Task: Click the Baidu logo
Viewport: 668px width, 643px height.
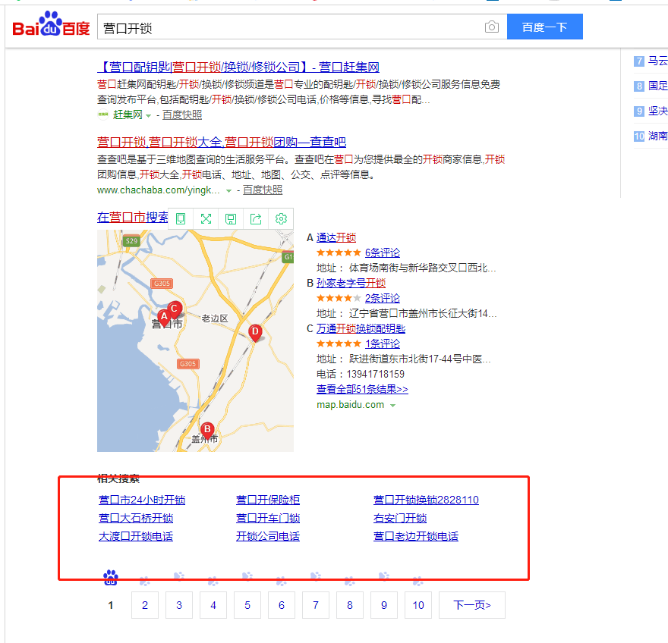Action: click(x=50, y=27)
